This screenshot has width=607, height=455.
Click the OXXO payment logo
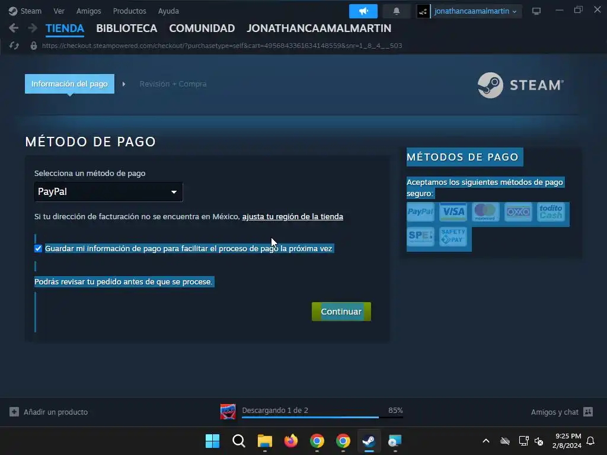[518, 212]
